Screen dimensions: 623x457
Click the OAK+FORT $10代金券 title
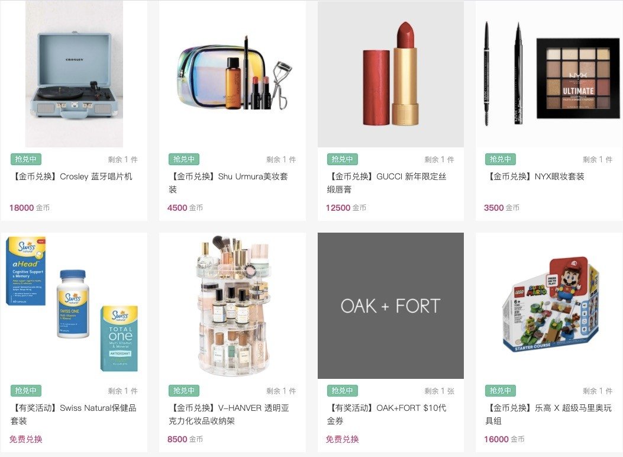[386, 414]
